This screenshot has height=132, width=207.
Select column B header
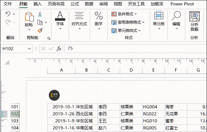(x=86, y=70)
